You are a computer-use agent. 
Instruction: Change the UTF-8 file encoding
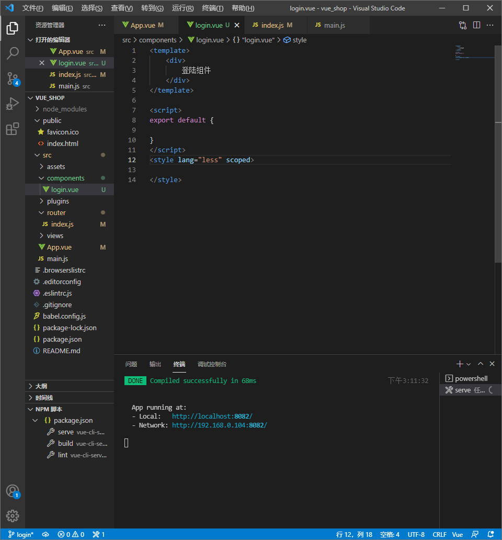pos(416,534)
